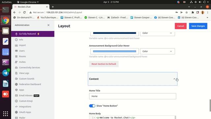Show more bookmarks chevron

tap(207, 18)
